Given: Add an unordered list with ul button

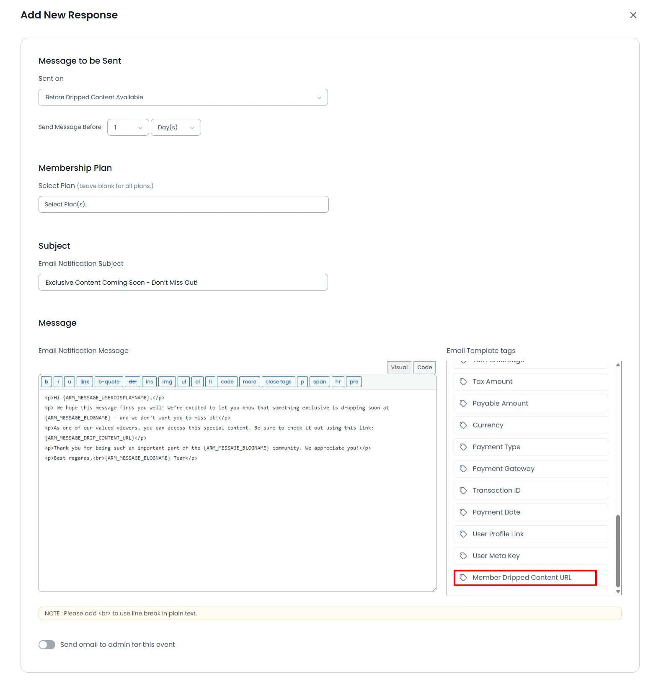Looking at the screenshot, I should (x=183, y=381).
